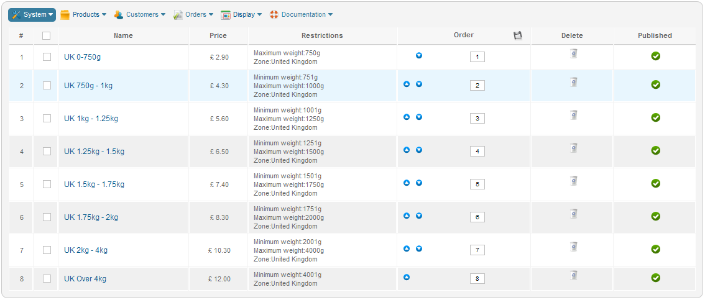The width and height of the screenshot is (705, 300).
Task: Move UK 1kg - 1.25kg up
Action: click(407, 117)
